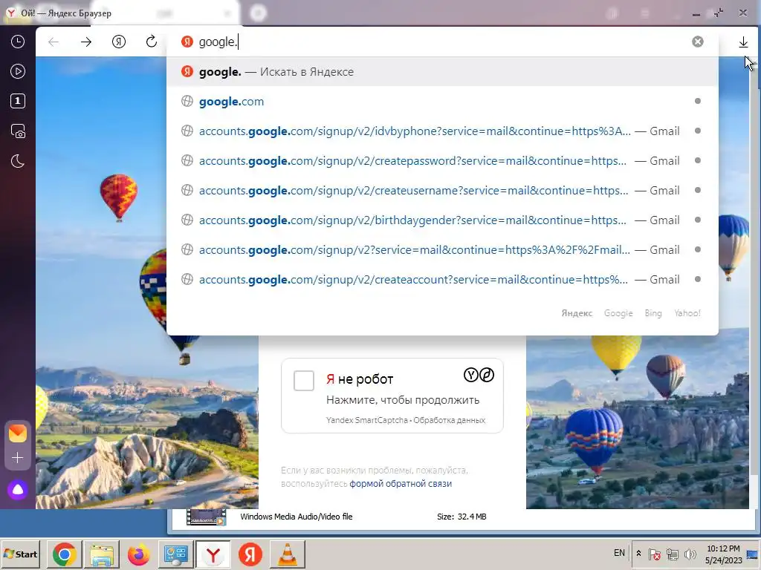
Task: Reload the page with the refresh icon
Action: (x=152, y=42)
